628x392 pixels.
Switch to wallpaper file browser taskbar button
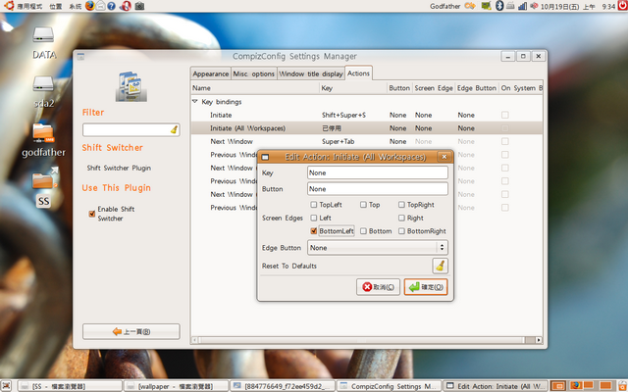click(x=176, y=386)
